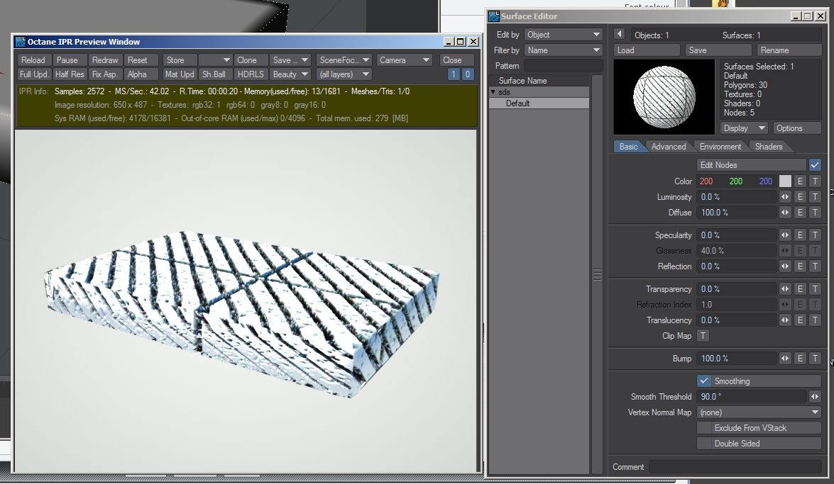Select the Default surface in list
Screen dimensions: 834x484
539,103
